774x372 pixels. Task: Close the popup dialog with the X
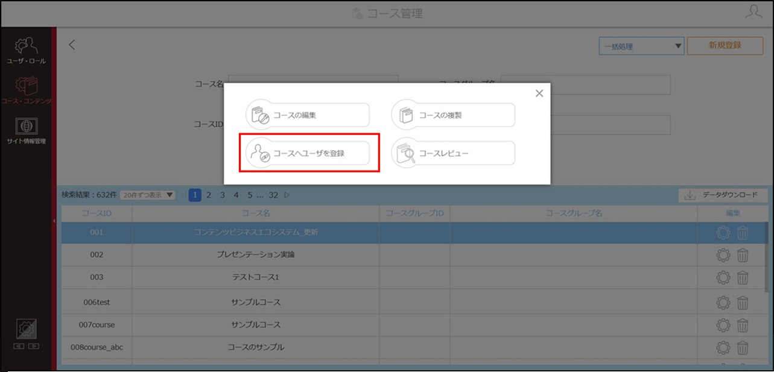pyautogui.click(x=539, y=93)
